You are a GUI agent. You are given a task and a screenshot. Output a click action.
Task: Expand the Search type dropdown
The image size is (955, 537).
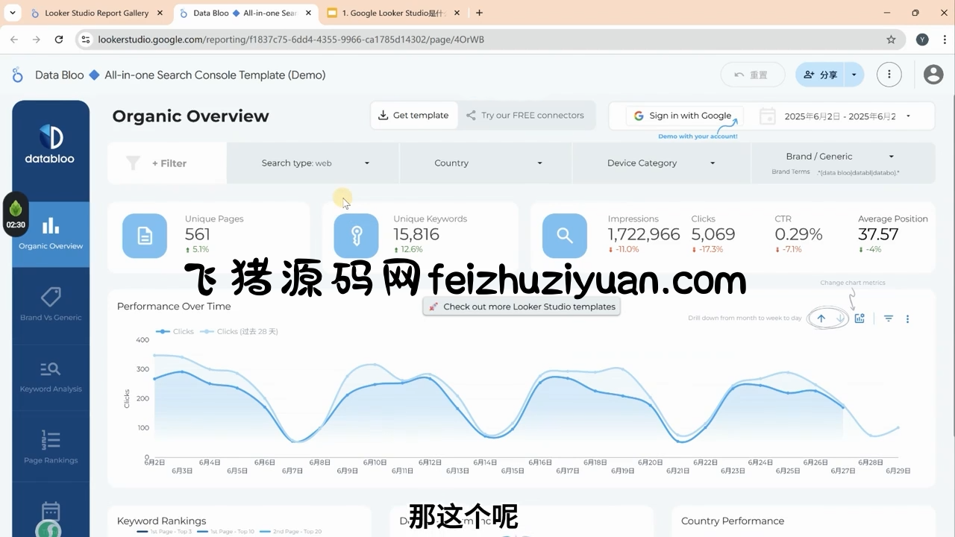tap(313, 163)
